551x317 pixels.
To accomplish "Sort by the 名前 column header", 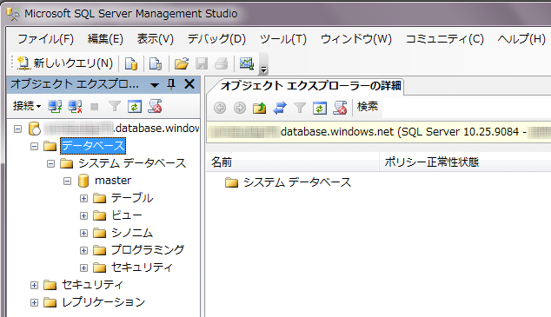I will (292, 162).
